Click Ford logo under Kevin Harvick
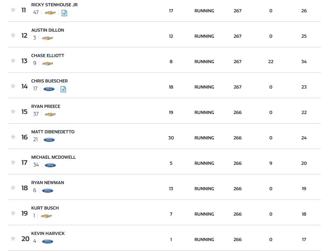This screenshot has width=327, height=251. click(x=48, y=241)
